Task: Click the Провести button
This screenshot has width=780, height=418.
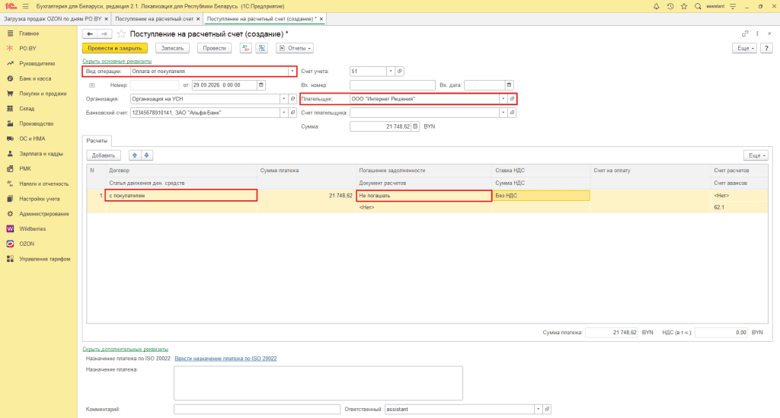Action: click(214, 48)
